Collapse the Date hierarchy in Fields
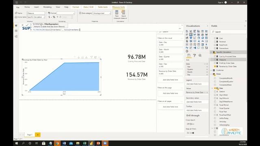 coord(212,88)
